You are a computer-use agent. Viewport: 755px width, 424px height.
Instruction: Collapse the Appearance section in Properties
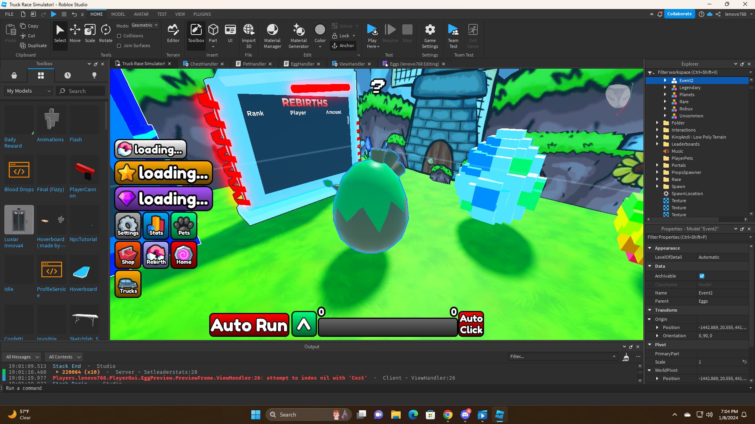click(650, 248)
